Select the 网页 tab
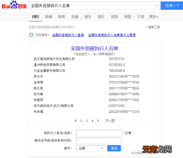Screen dimensions: 183x158 point(35,17)
